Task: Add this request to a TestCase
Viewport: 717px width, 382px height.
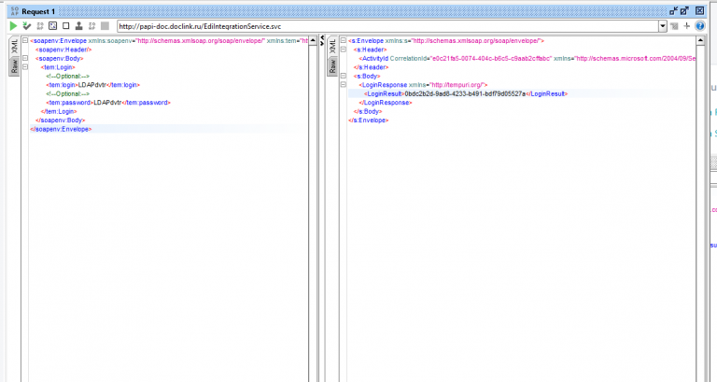Action: [x=26, y=26]
